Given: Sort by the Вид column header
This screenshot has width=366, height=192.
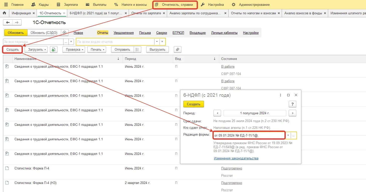Looking at the screenshot, I should 196,59.
